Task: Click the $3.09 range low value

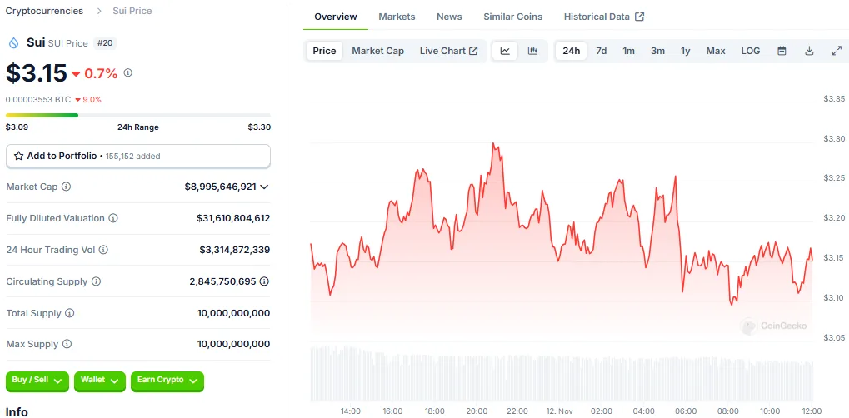Action: coord(17,127)
